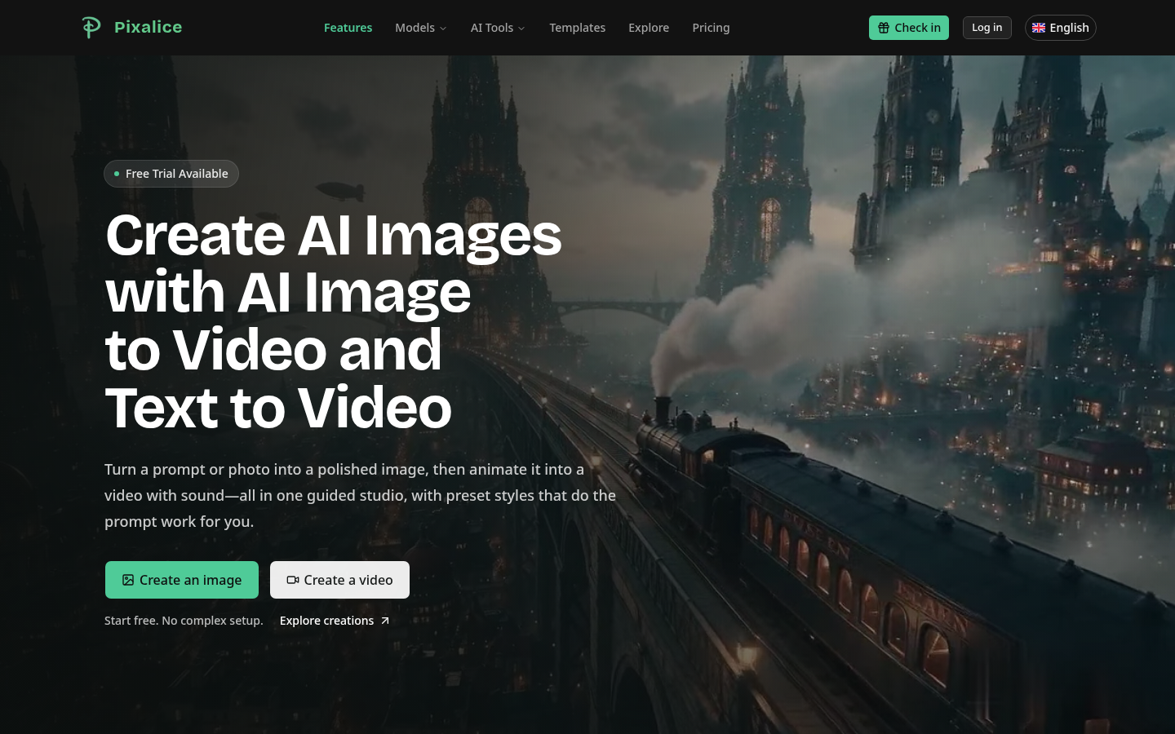Open the Pixalice brand name link
Image resolution: width=1175 pixels, height=734 pixels.
[148, 27]
